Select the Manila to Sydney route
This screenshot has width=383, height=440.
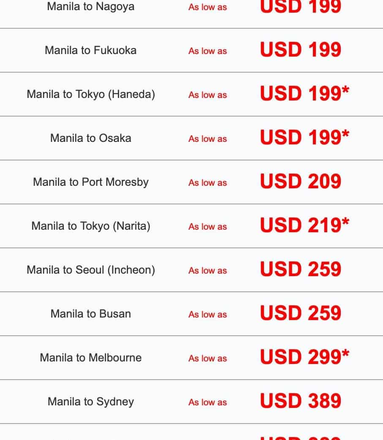click(91, 402)
